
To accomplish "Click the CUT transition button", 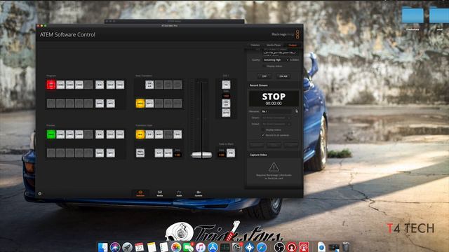I will point(159,153).
